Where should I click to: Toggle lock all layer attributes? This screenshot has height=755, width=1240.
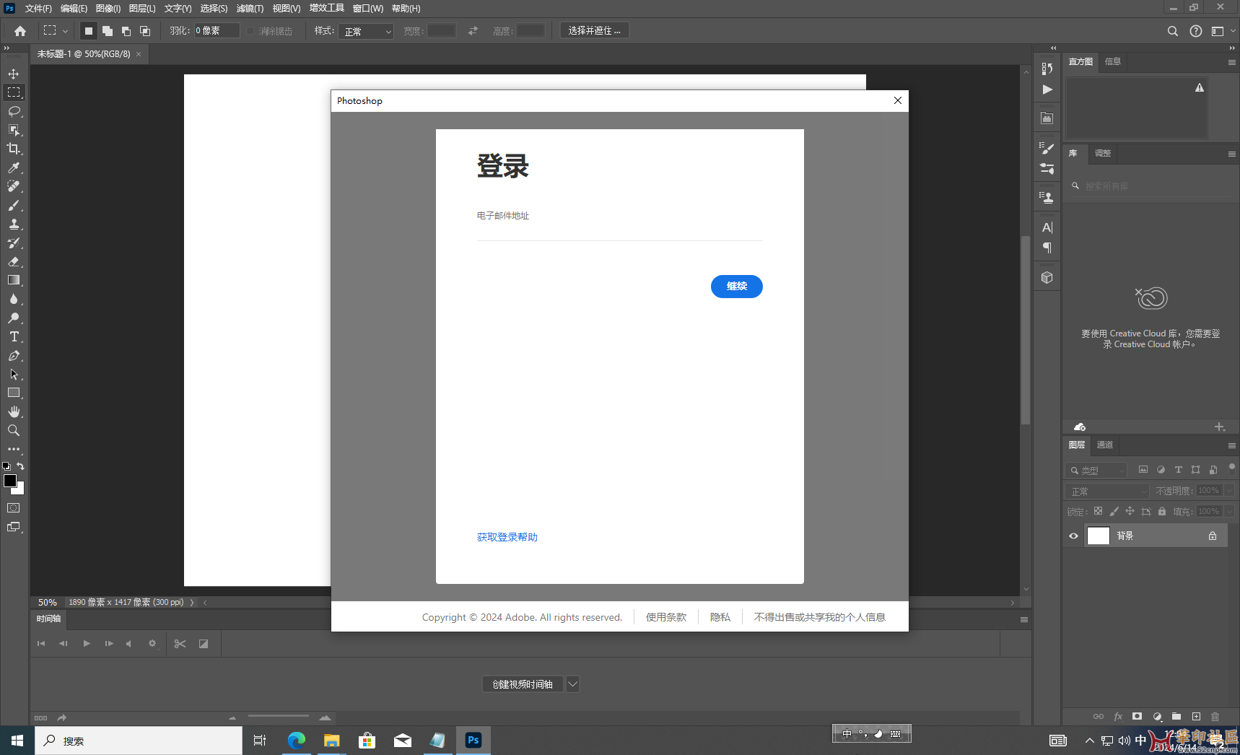coord(1162,511)
